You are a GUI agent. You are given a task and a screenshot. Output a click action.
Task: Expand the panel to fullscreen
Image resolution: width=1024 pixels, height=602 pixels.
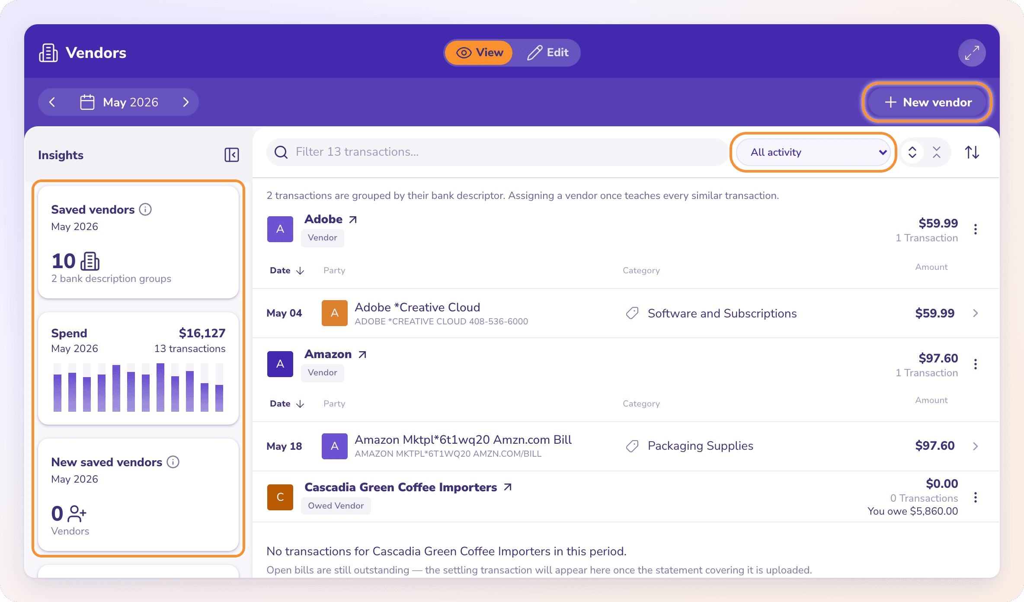tap(972, 53)
